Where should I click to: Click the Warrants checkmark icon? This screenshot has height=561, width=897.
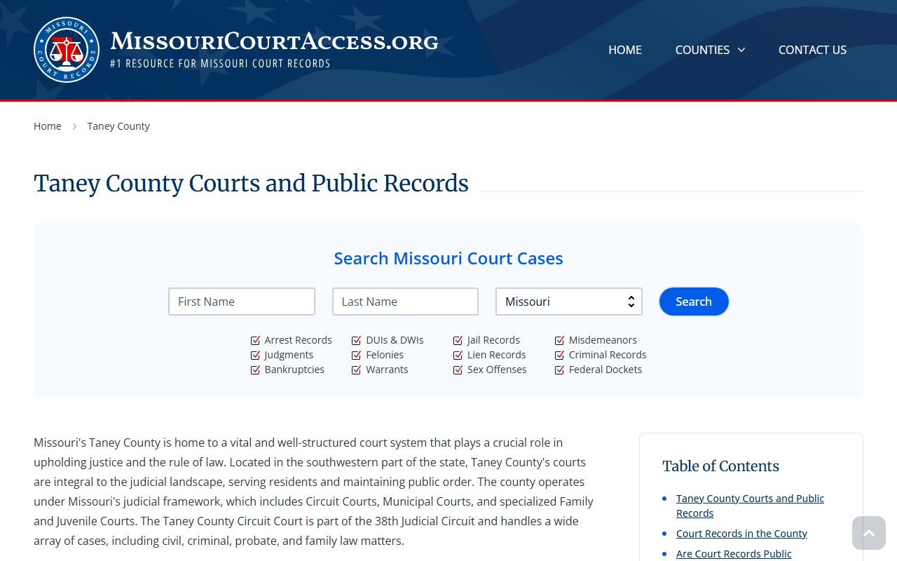pyautogui.click(x=357, y=370)
